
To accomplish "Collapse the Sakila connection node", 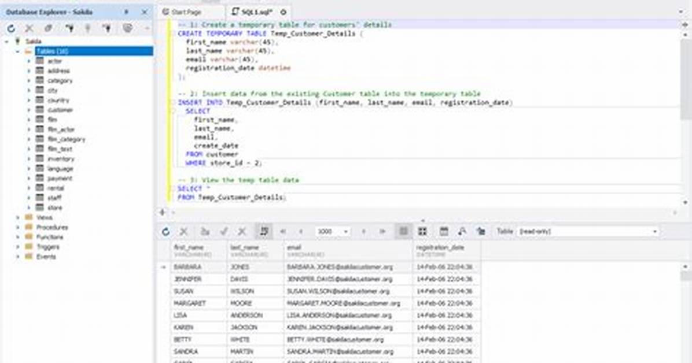I will tap(6, 42).
